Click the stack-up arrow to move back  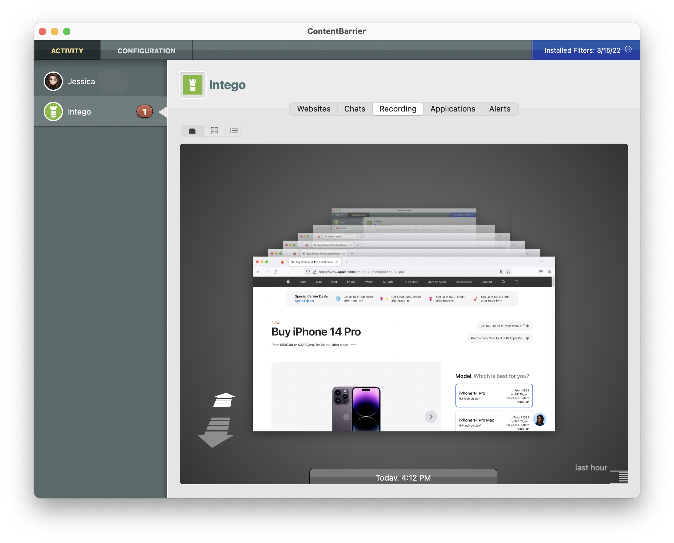[x=224, y=400]
